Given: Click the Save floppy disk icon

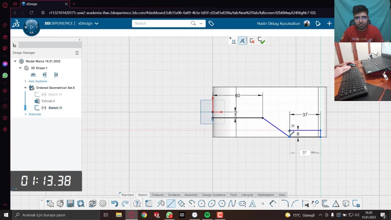Looking at the screenshot, I should (x=70, y=204).
